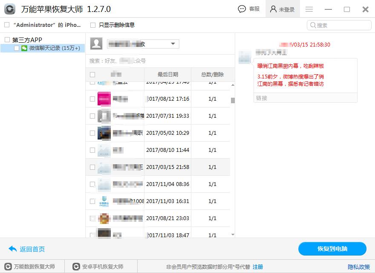
Task: Open customer service chat 客服
Action: coord(249,9)
